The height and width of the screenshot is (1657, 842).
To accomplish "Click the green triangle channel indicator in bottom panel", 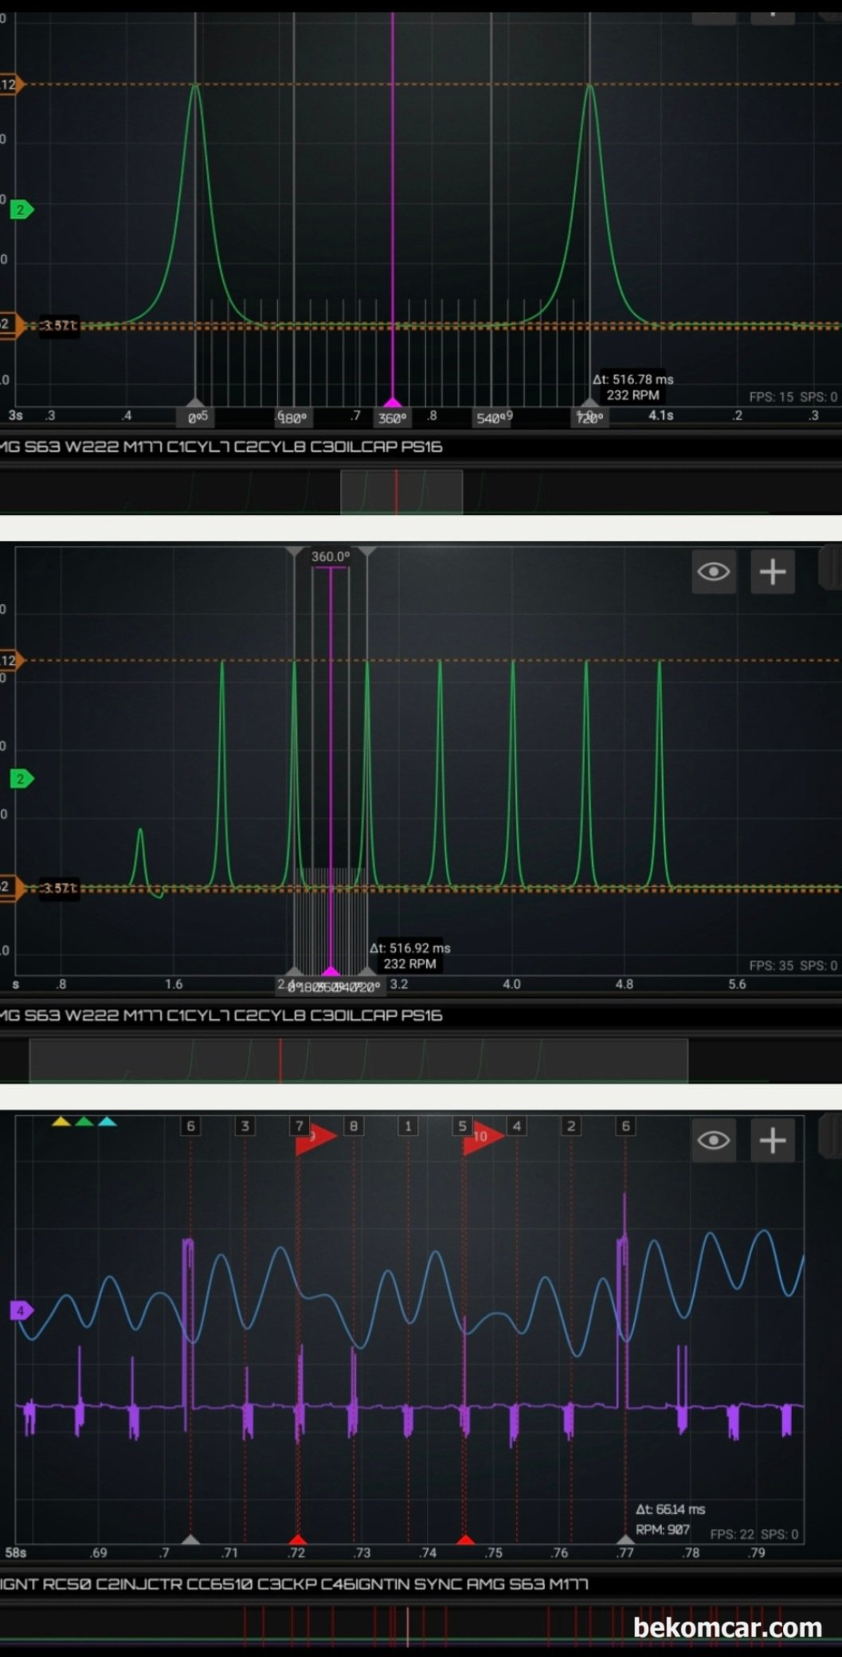I will point(84,1121).
